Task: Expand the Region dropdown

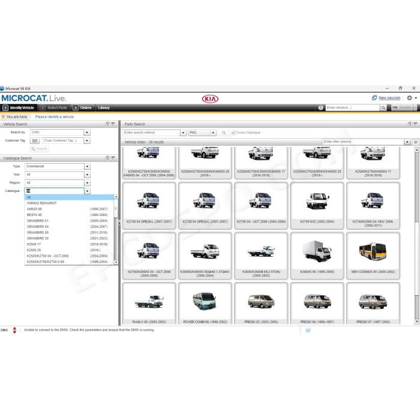Action: [88, 183]
